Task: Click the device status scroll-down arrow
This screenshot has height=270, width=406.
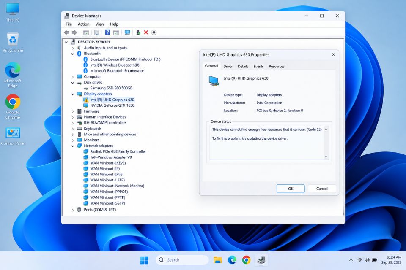Action: click(x=326, y=157)
